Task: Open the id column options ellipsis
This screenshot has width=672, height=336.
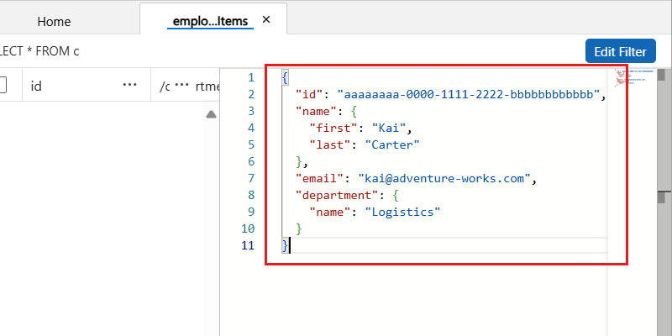Action: click(x=129, y=85)
